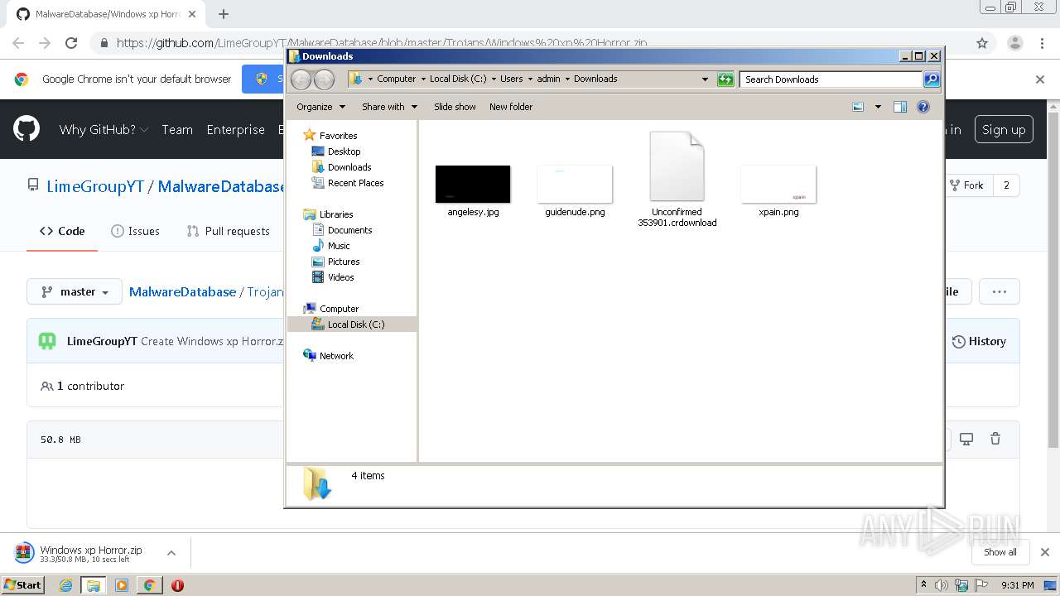Click the desktop display icon on GitHub
This screenshot has width=1060, height=596.
(x=966, y=439)
